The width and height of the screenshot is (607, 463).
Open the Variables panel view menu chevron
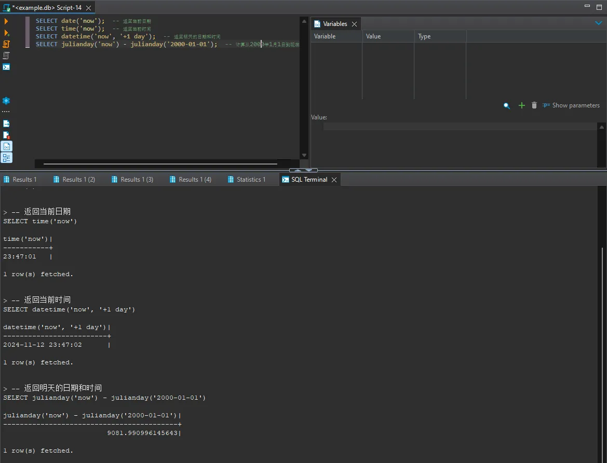point(599,23)
